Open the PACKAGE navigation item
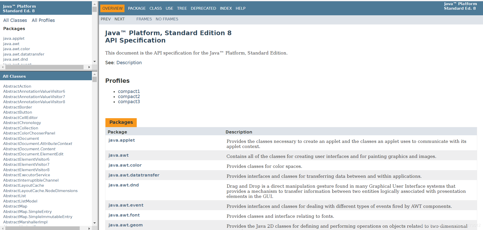This screenshot has height=230, width=483. (137, 8)
